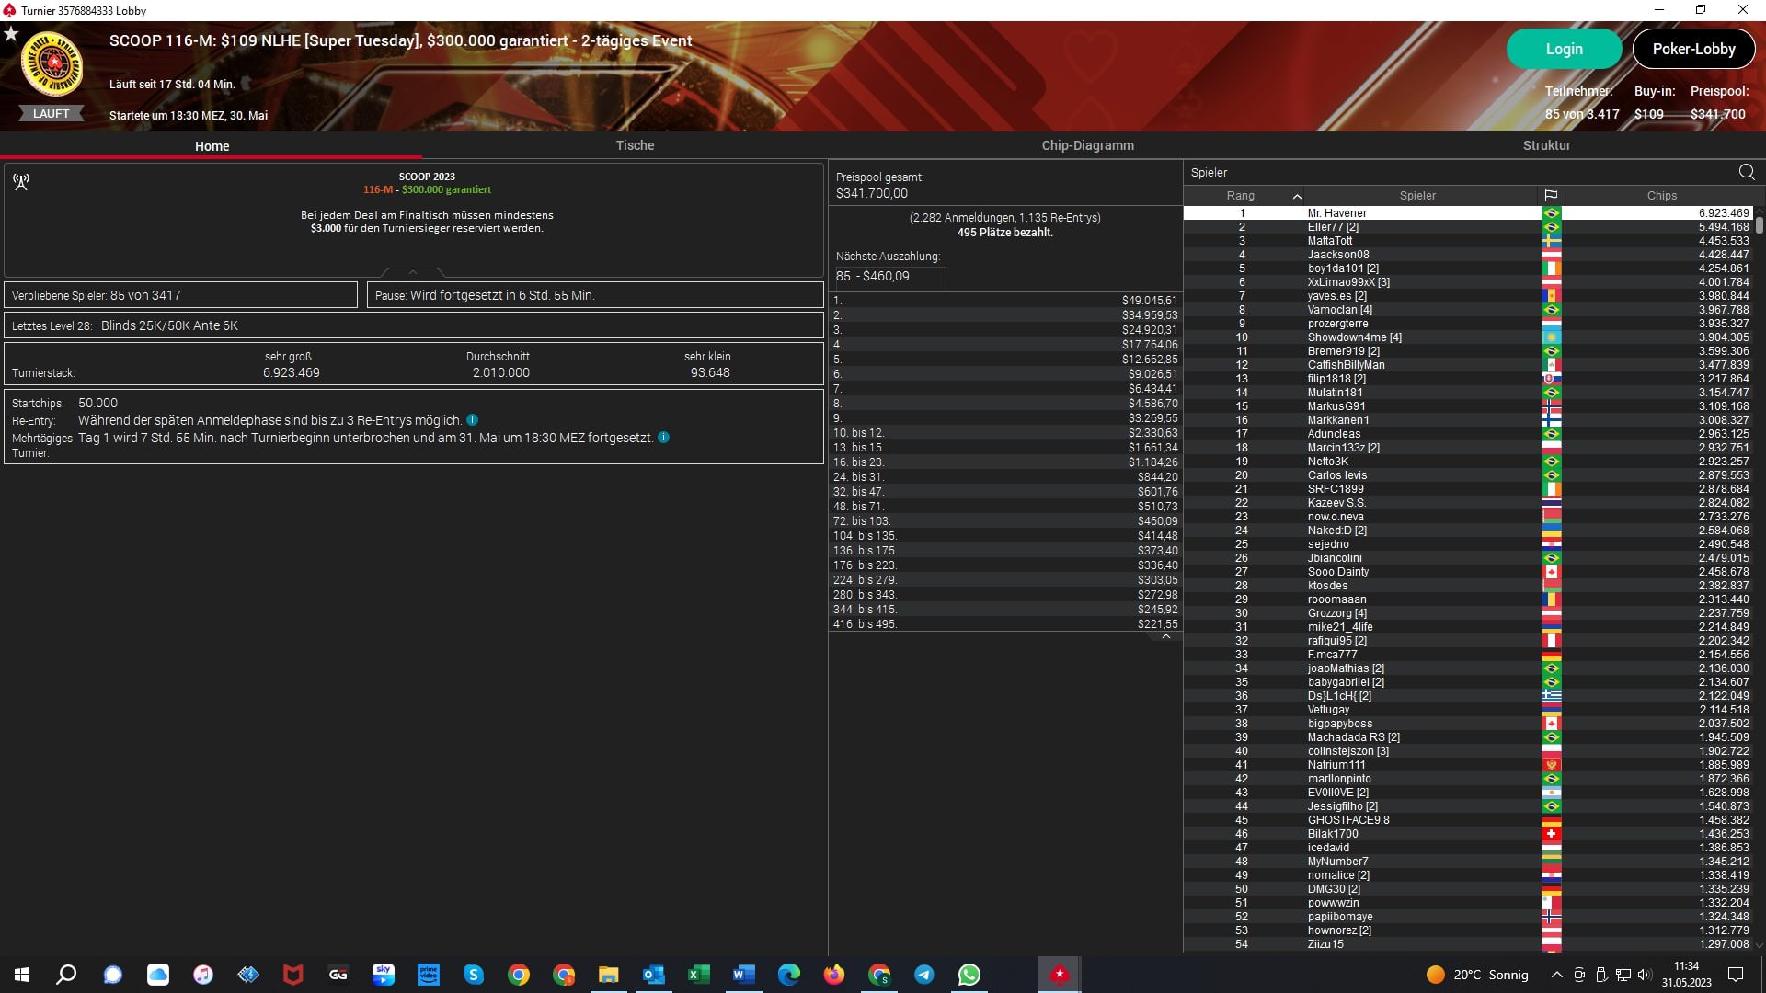Open iTunes from the taskbar
Screen dimensions: 1766x993
pos(203,975)
